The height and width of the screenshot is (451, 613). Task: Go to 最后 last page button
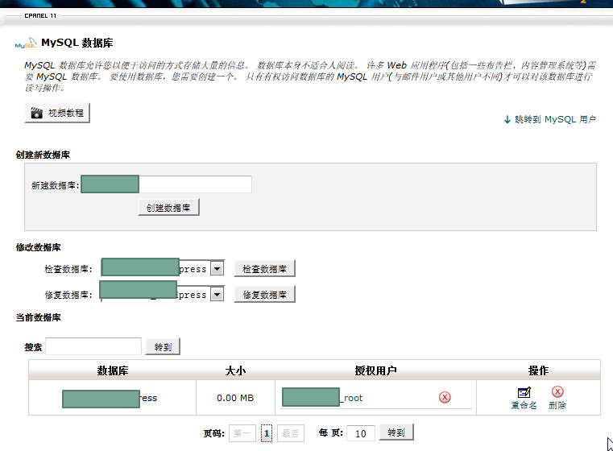[x=291, y=433]
